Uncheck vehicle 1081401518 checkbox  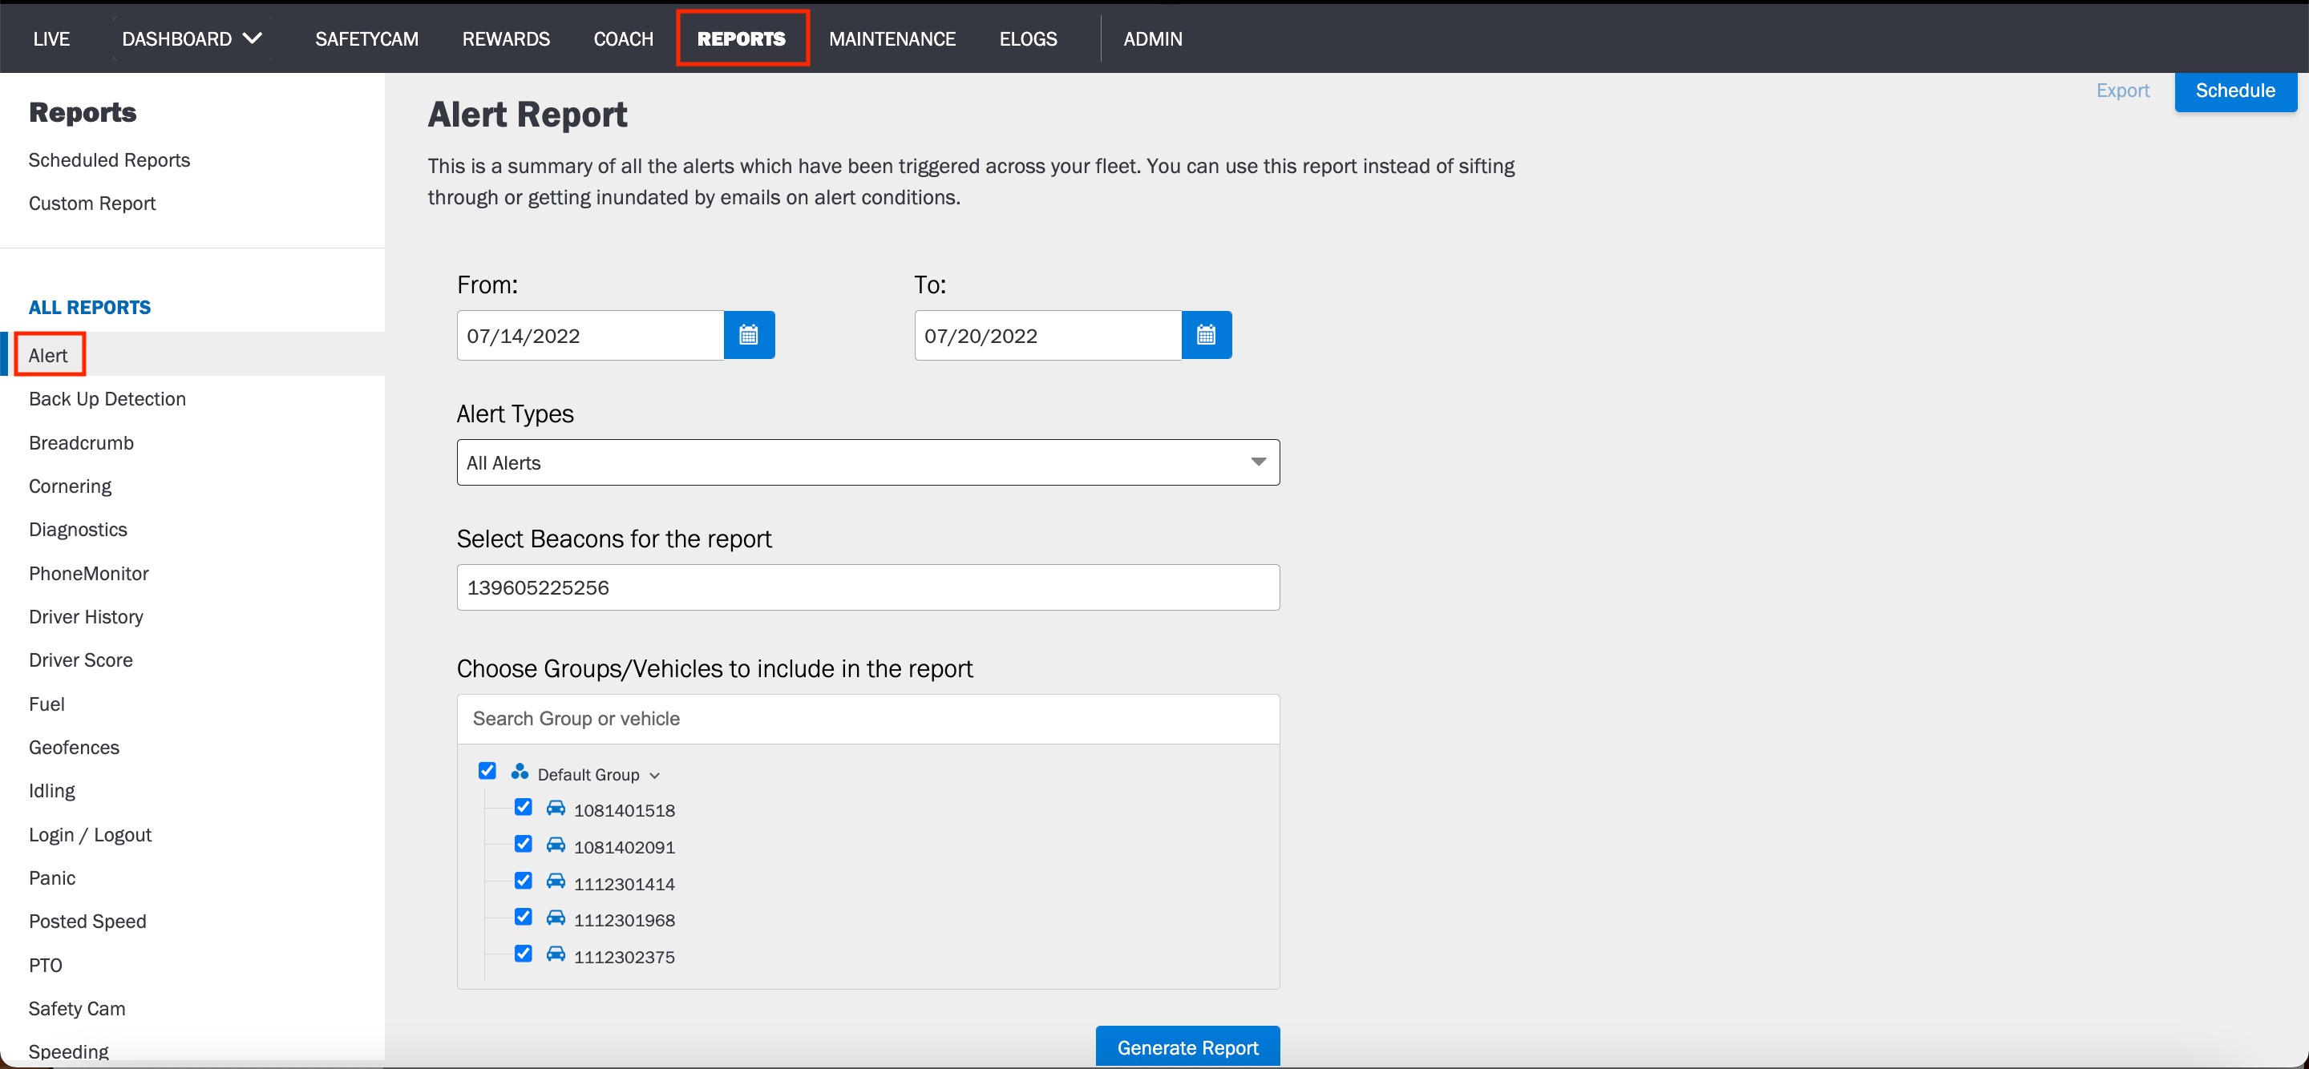click(x=524, y=807)
